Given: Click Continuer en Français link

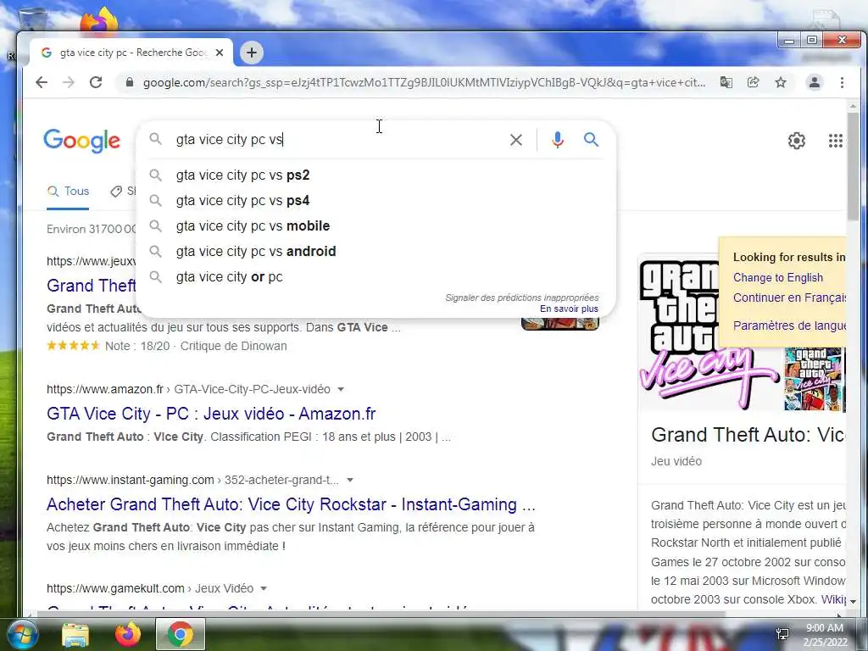Looking at the screenshot, I should click(x=789, y=298).
